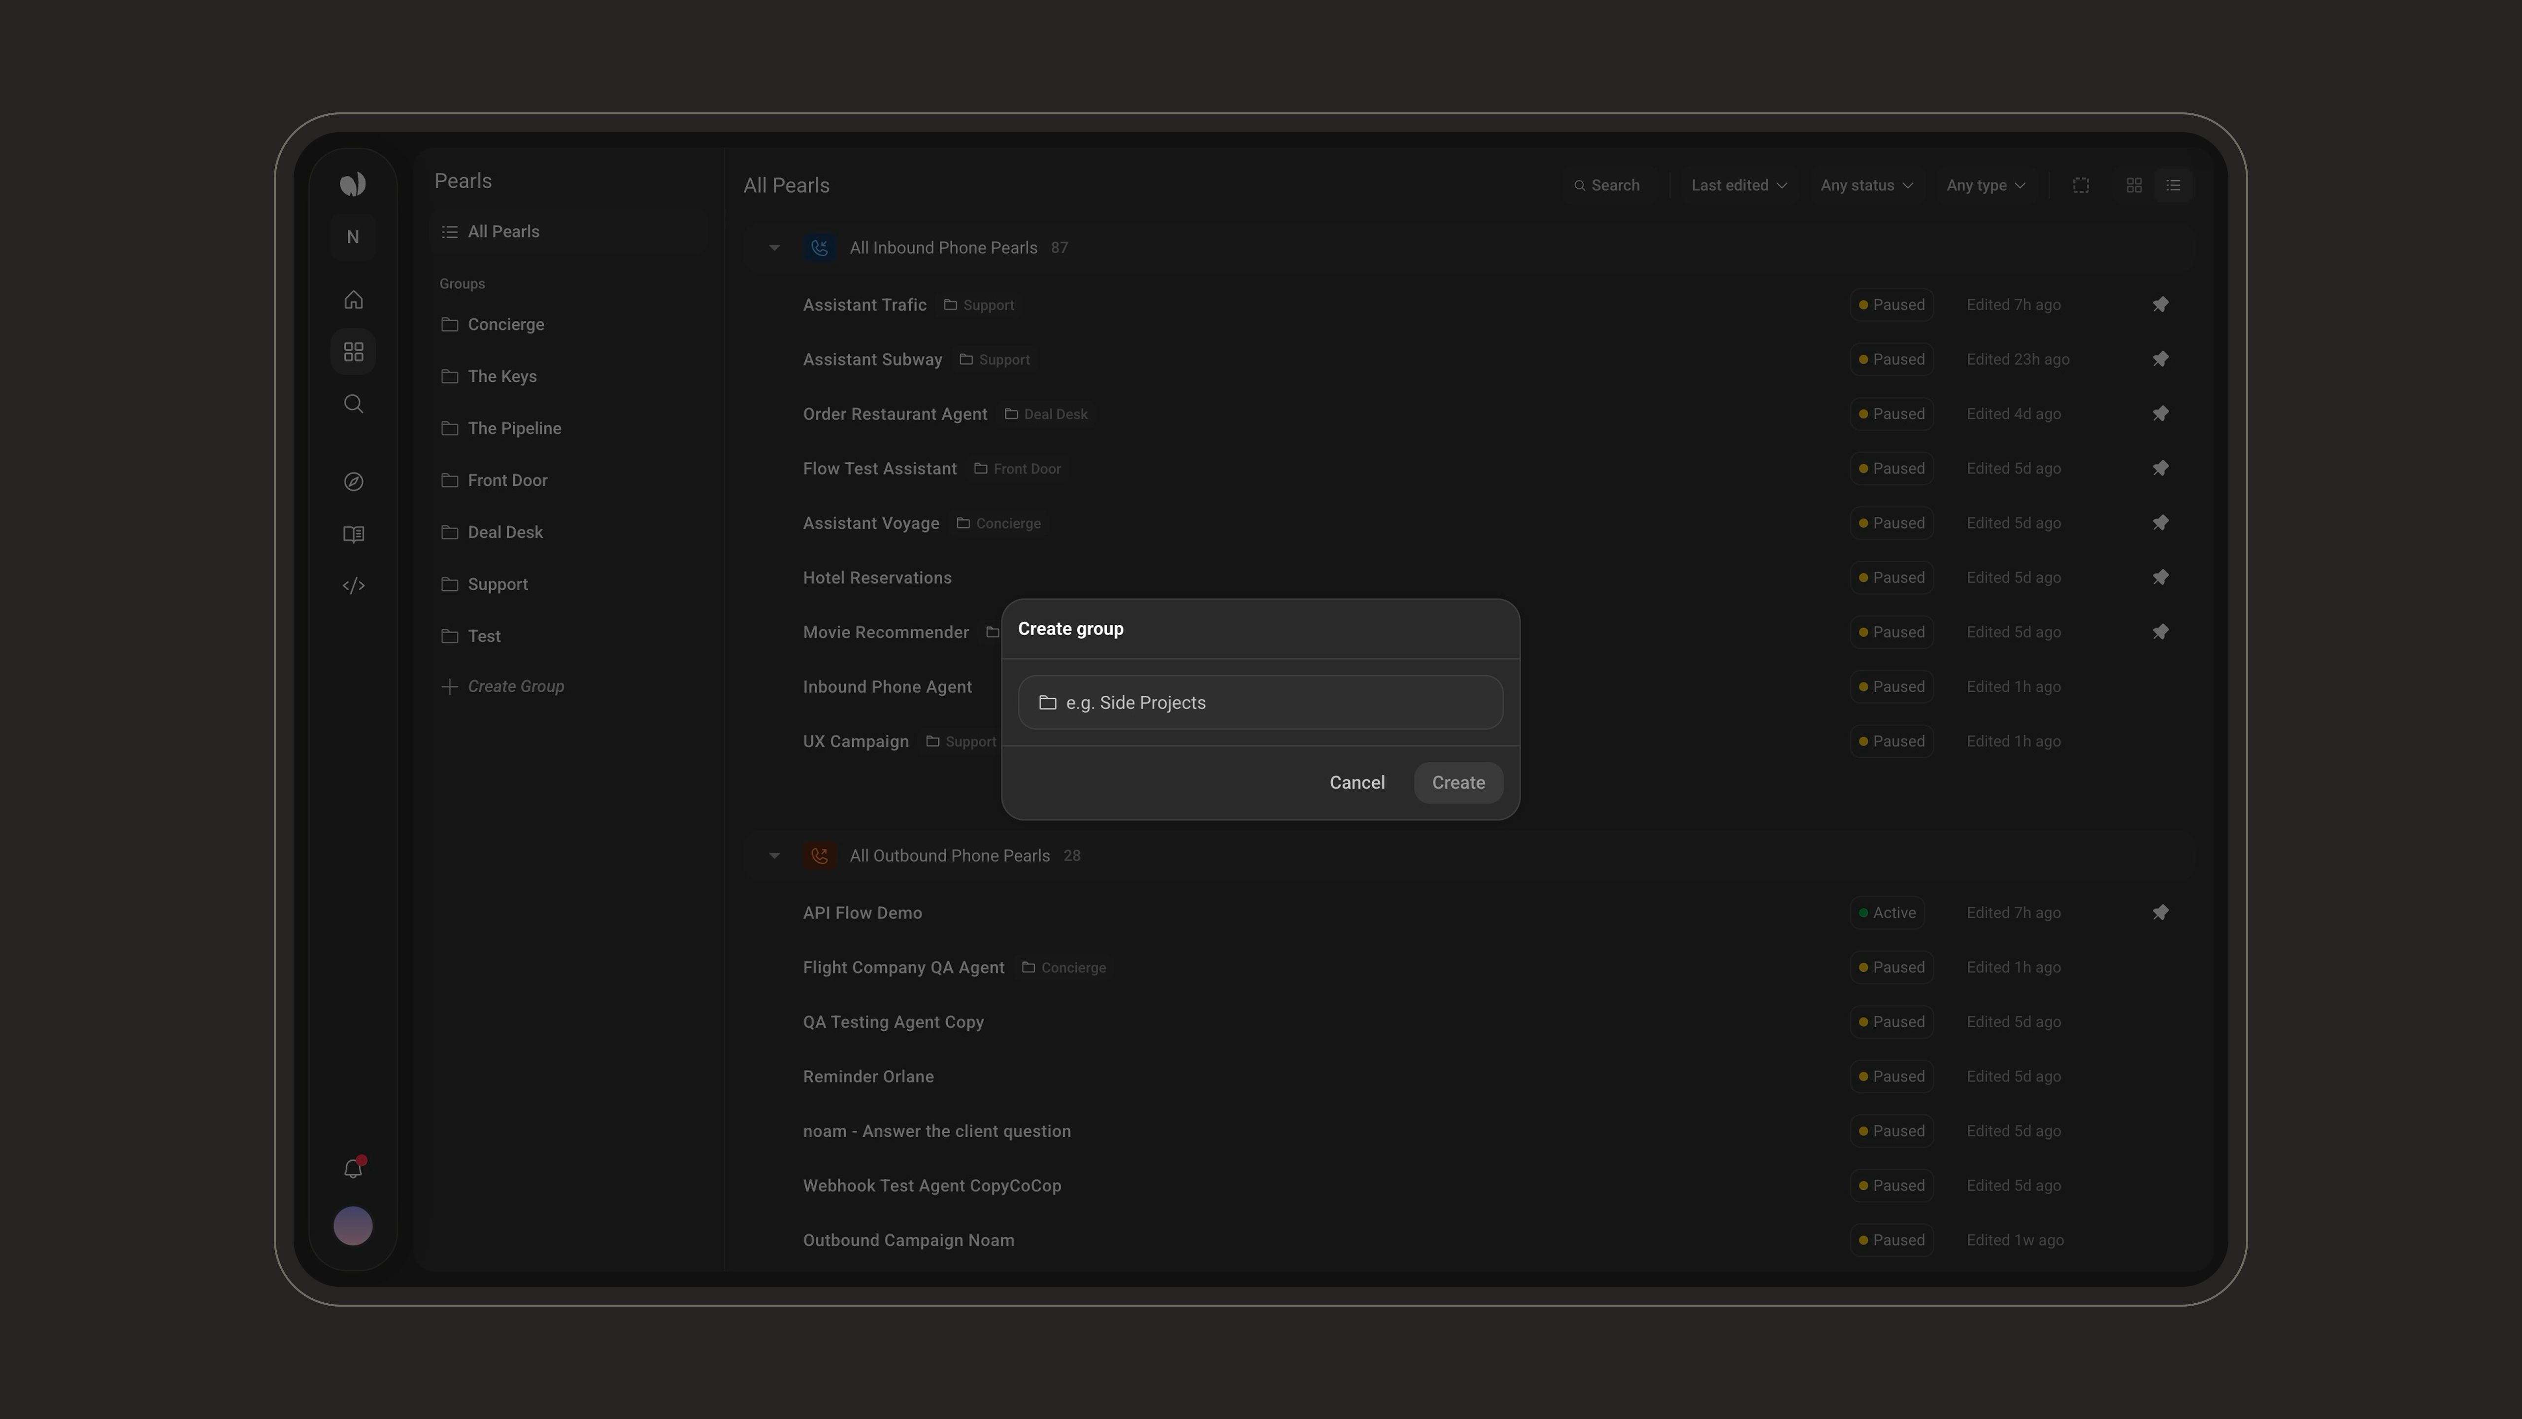Click the outbound phone icon in group header
The height and width of the screenshot is (1419, 2522).
[820, 856]
